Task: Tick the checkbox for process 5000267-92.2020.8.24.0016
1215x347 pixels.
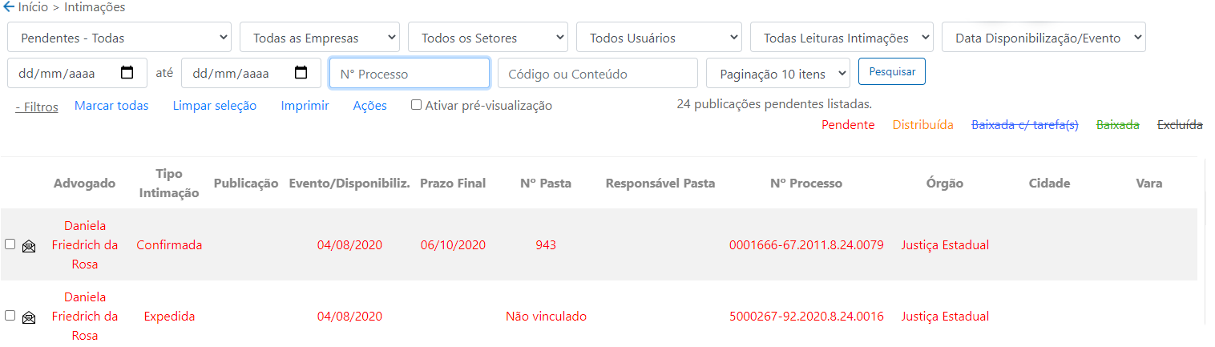Action: coord(10,316)
